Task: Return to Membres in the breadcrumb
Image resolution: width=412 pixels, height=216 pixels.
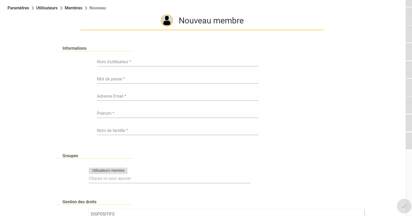Action: click(x=73, y=8)
